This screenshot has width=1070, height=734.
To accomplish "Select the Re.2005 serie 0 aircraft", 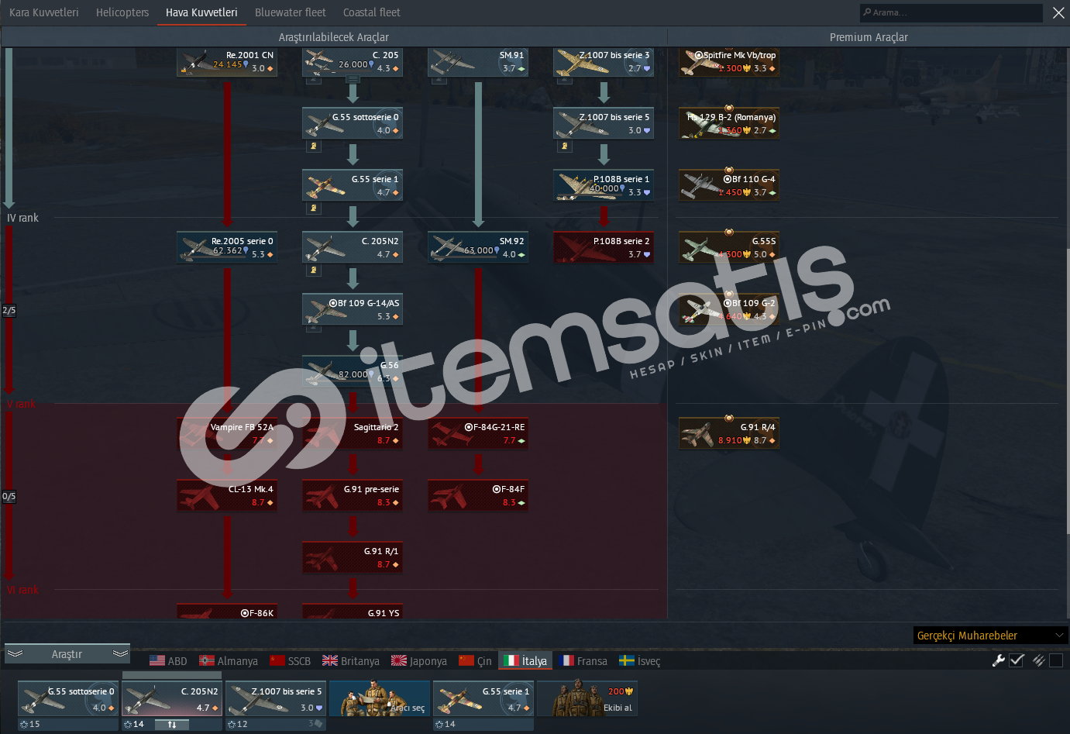I will coord(227,248).
